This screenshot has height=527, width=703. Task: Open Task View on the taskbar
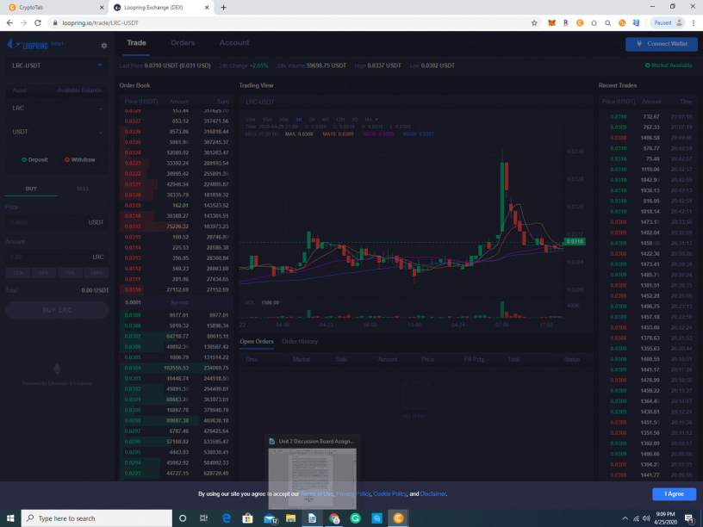203,518
